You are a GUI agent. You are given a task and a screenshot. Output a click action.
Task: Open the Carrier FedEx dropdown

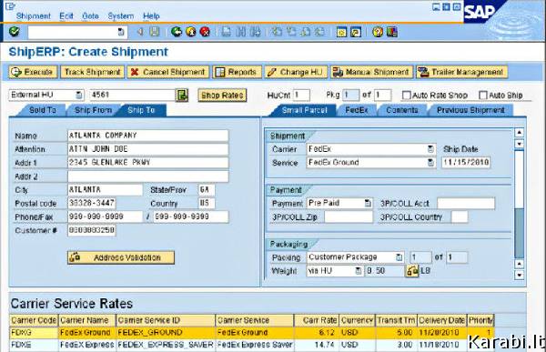click(430, 149)
